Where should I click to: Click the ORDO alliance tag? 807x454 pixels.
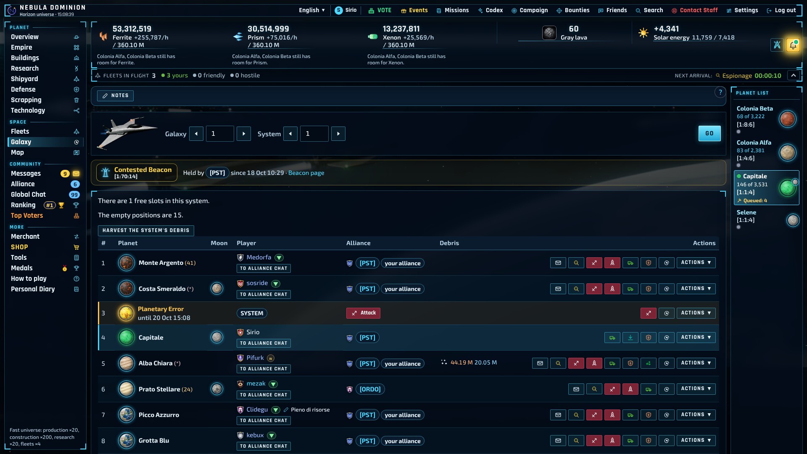click(x=370, y=389)
